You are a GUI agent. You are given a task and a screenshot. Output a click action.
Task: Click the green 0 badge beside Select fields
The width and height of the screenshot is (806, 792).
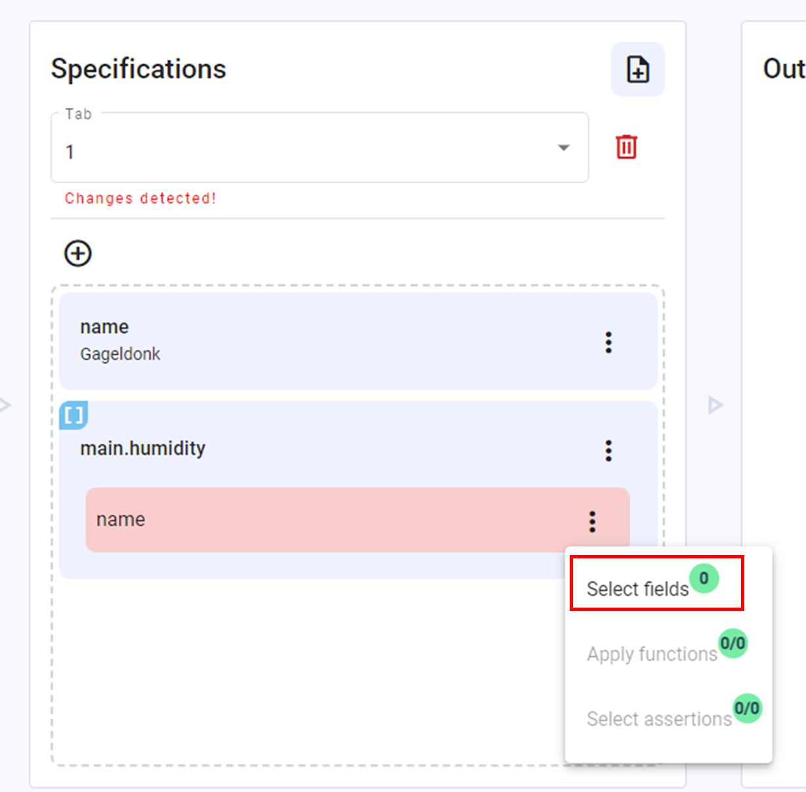704,578
